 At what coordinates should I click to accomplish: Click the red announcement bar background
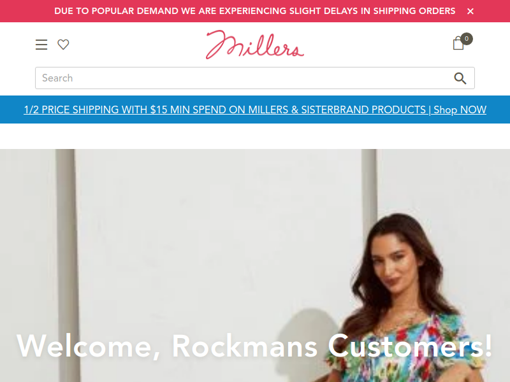coord(26,11)
